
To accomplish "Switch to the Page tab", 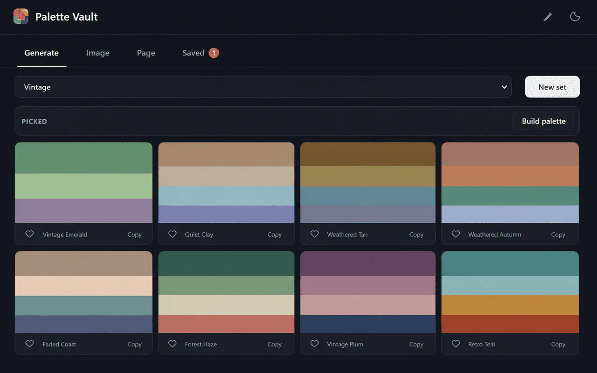I will click(x=146, y=53).
